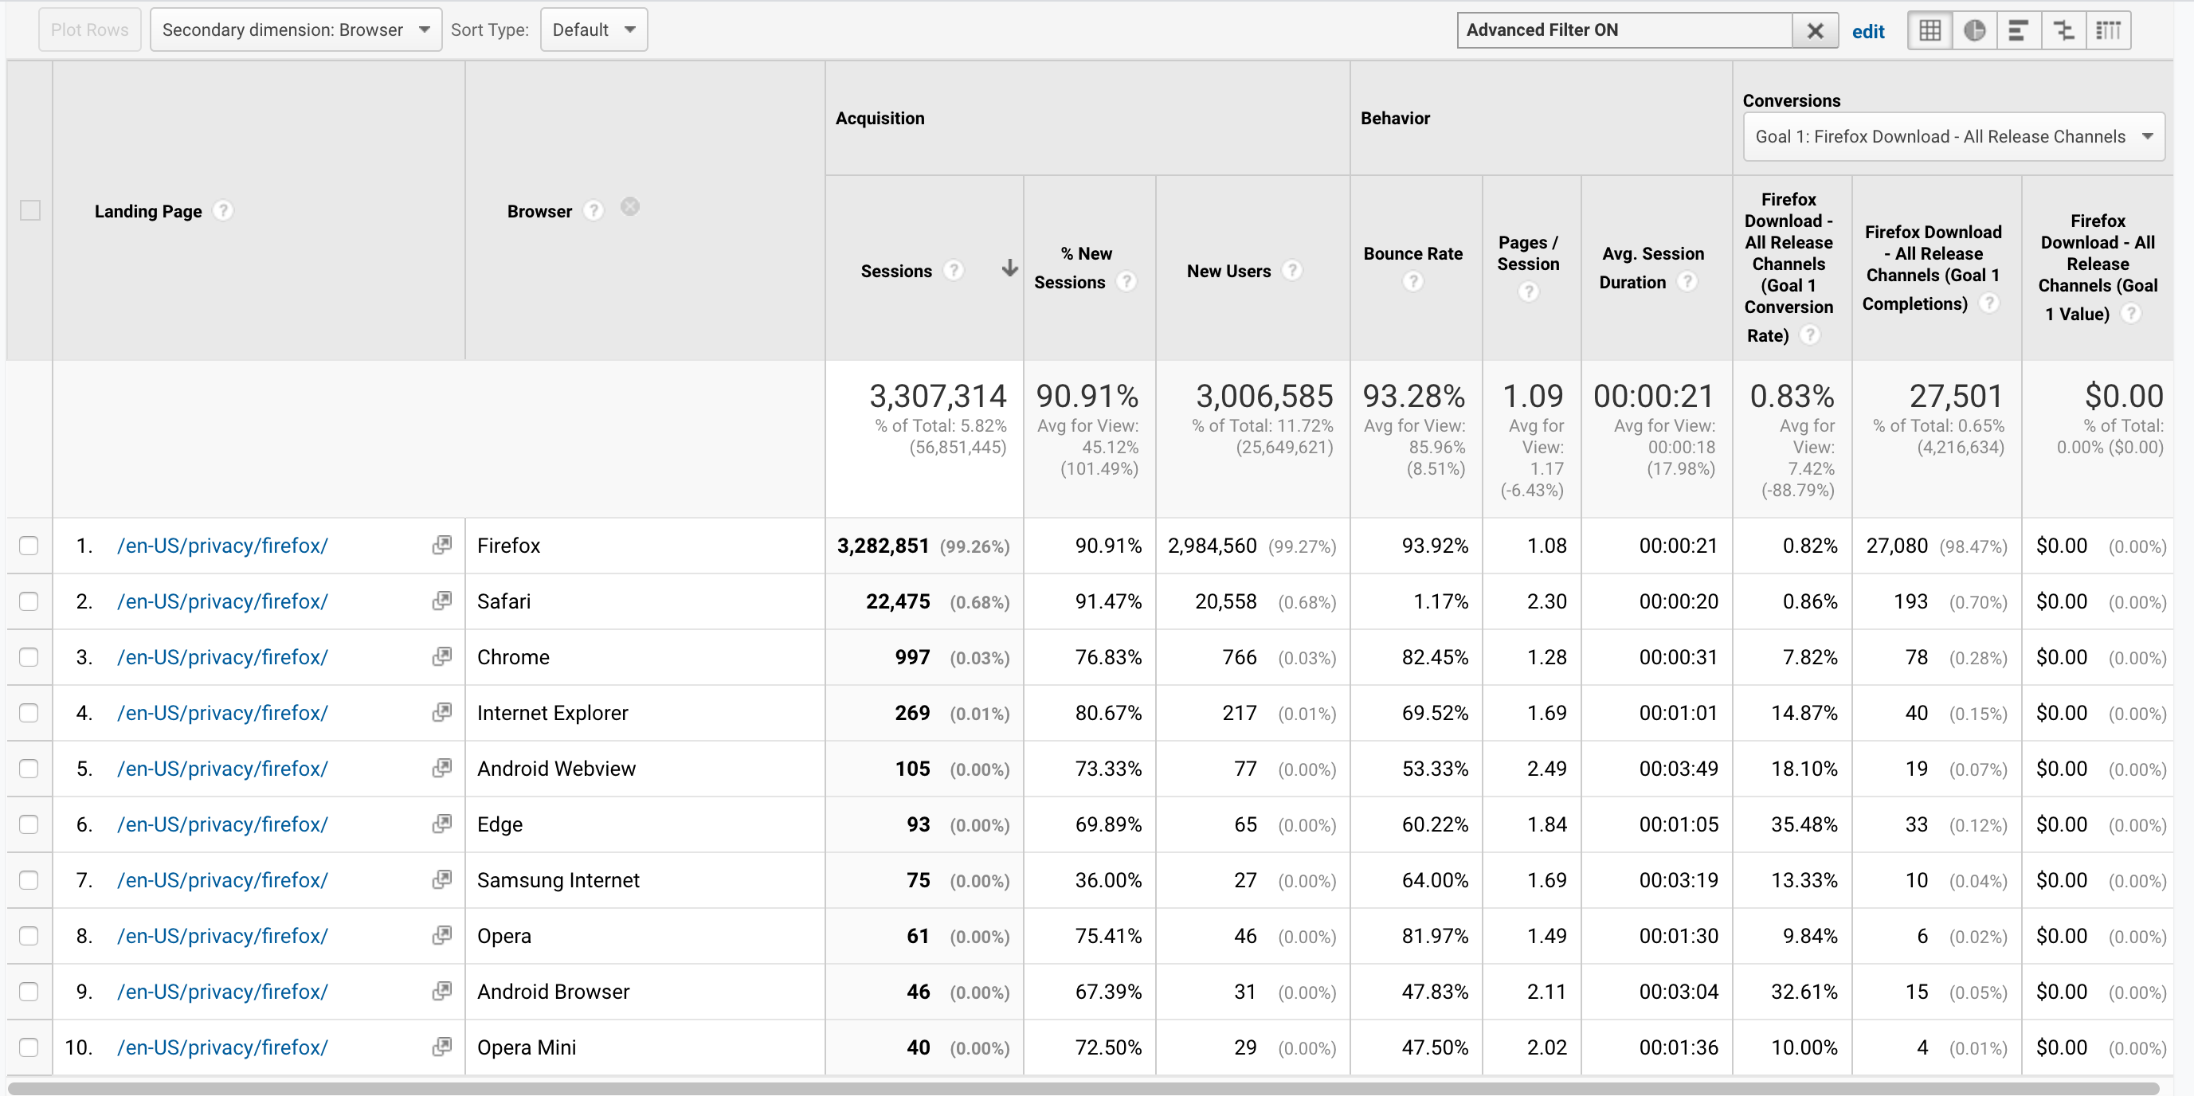Open the Sessions column help icon
Viewport: 2194px width, 1096px height.
954,271
